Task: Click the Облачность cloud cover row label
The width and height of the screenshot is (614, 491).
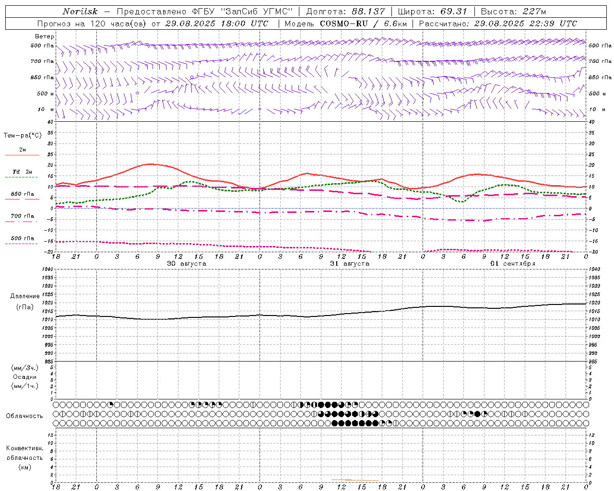Action: [24, 416]
